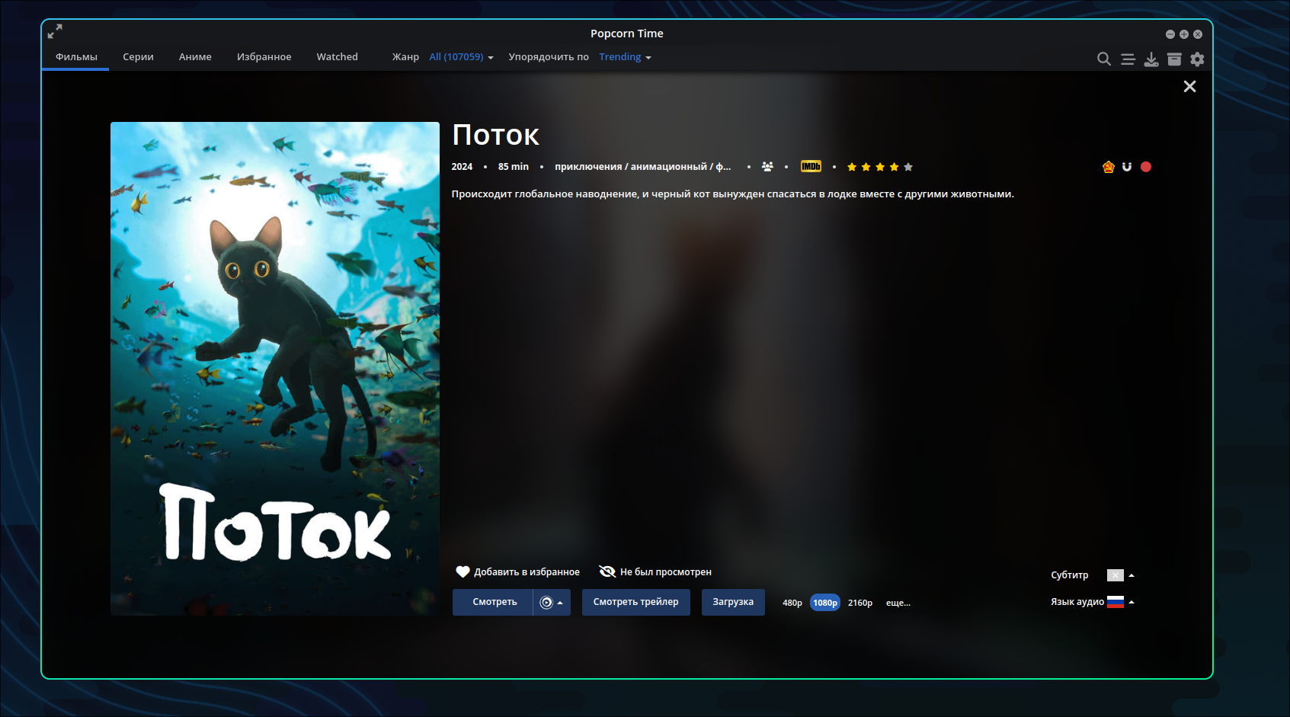Select 2160p quality
Viewport: 1290px width, 717px height.
860,603
